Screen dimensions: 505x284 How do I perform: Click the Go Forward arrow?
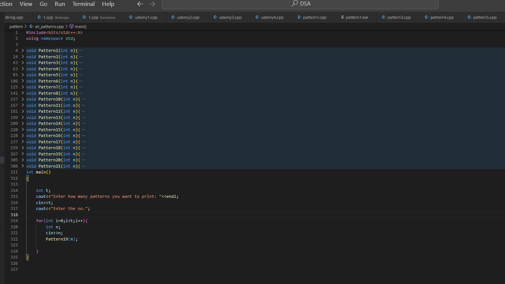pos(152,4)
